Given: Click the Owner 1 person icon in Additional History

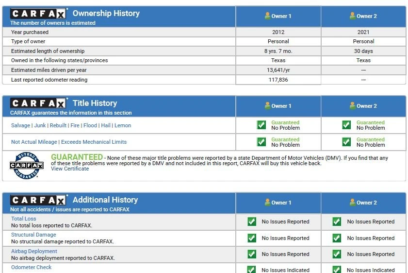Looking at the screenshot, I should [x=267, y=202].
